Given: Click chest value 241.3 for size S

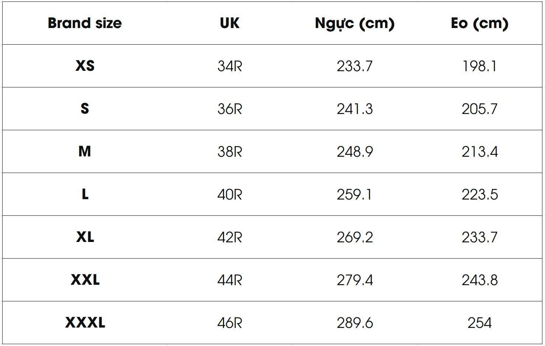Looking at the screenshot, I should 354,109.
